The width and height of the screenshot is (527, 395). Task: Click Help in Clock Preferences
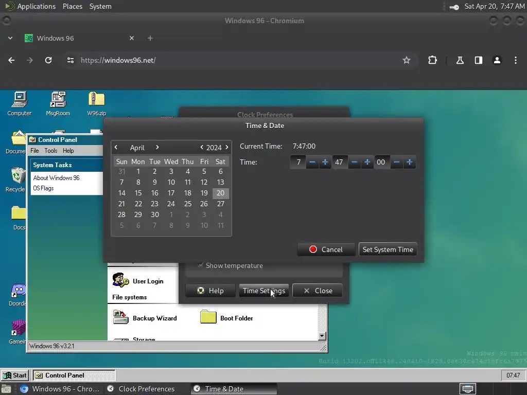point(210,291)
